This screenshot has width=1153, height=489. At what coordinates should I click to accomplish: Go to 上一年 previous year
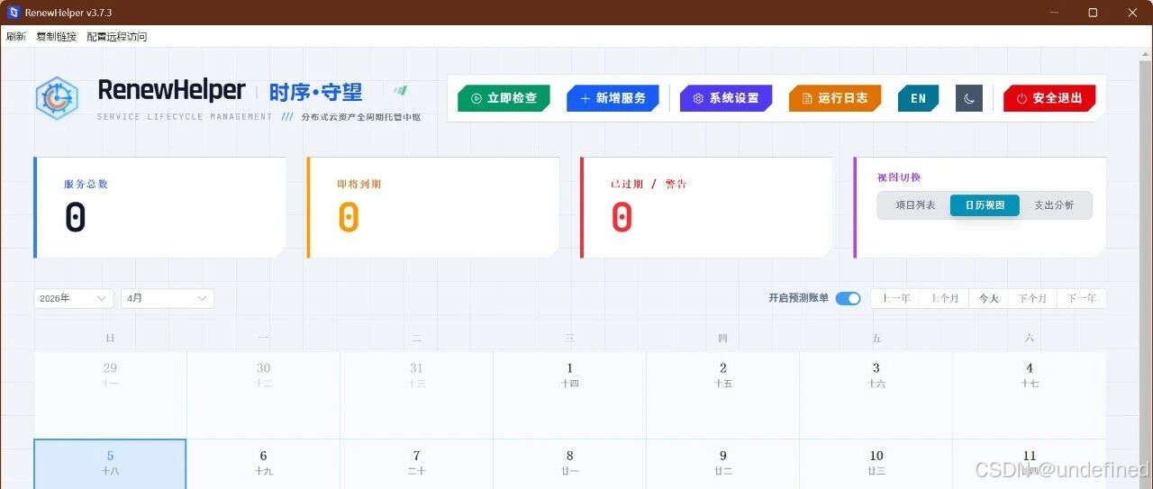pyautogui.click(x=895, y=298)
